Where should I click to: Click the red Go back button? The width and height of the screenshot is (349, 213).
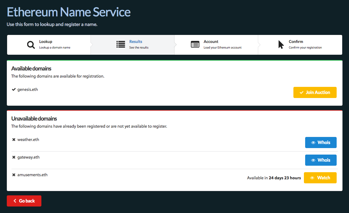(24, 201)
